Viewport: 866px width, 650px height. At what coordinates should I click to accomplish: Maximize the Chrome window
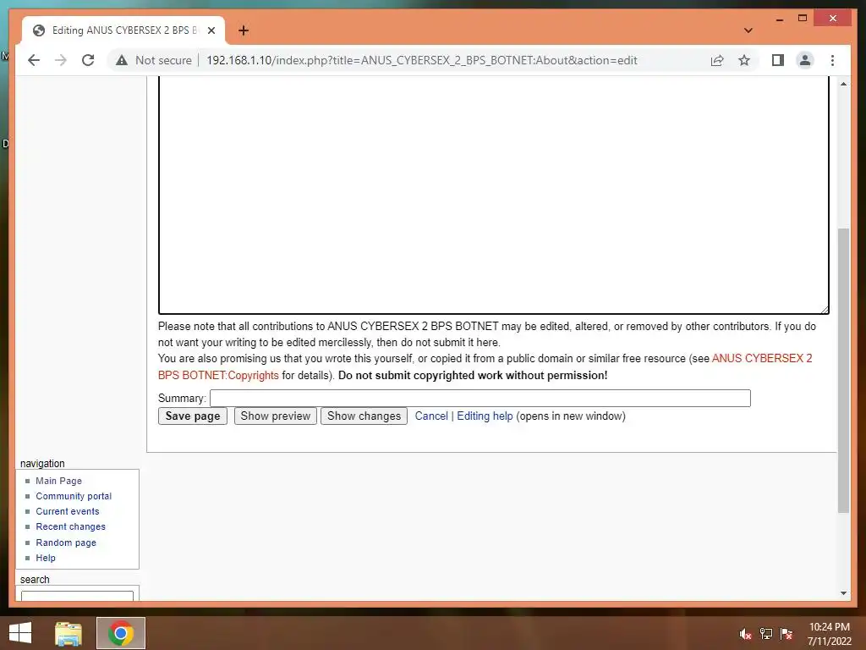[x=803, y=19]
